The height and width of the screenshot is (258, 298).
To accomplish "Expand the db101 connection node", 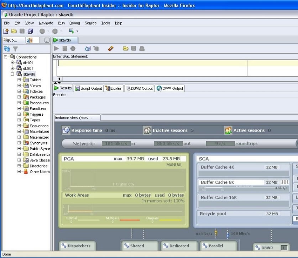I will 12,63.
